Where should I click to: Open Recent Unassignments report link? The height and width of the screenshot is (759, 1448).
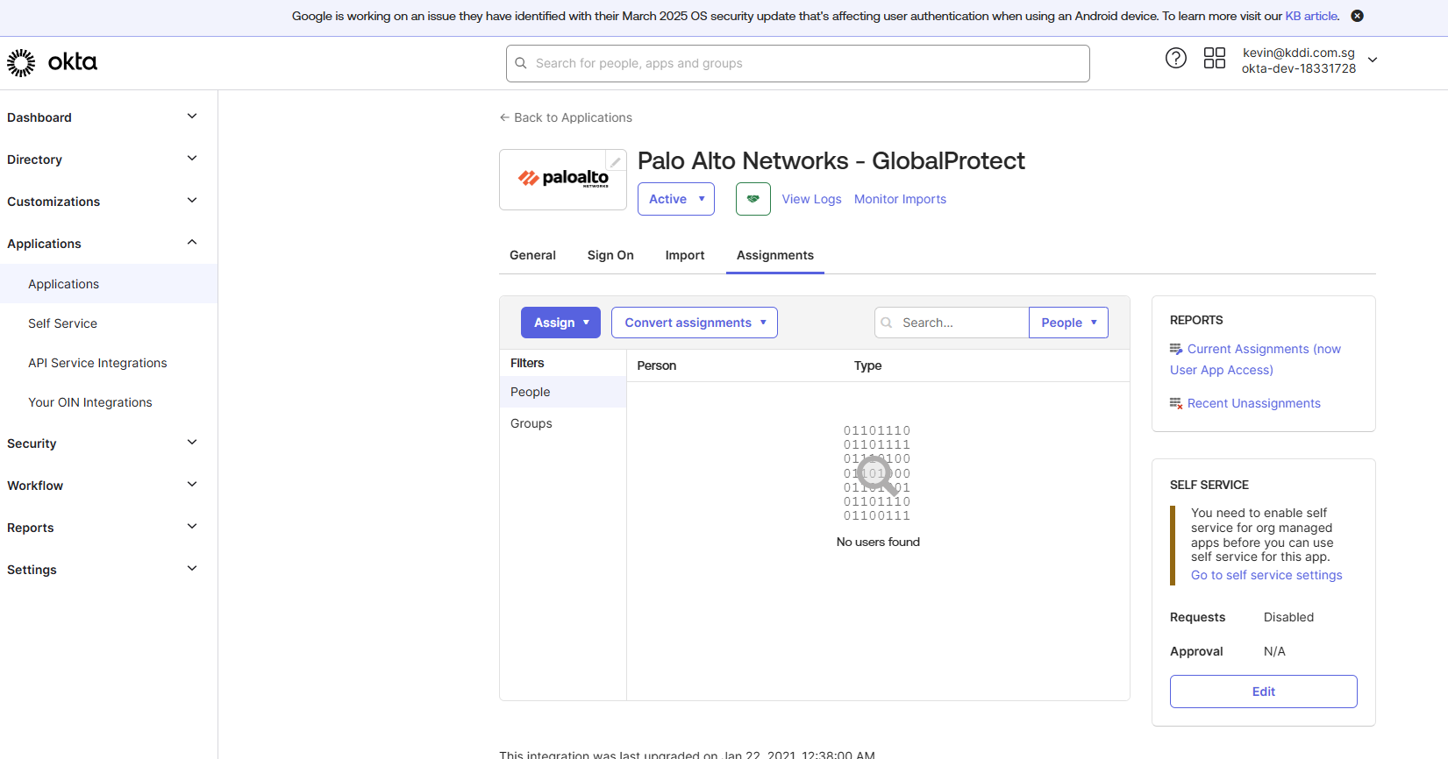(x=1253, y=403)
